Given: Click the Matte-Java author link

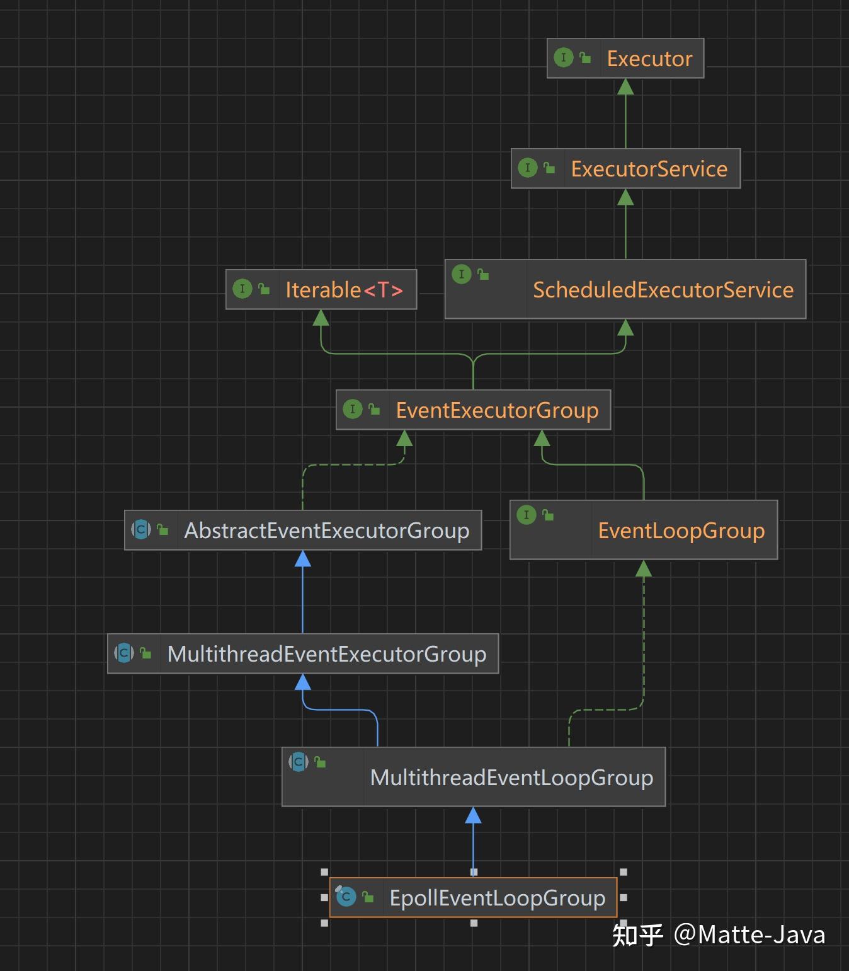Looking at the screenshot, I should pyautogui.click(x=749, y=936).
